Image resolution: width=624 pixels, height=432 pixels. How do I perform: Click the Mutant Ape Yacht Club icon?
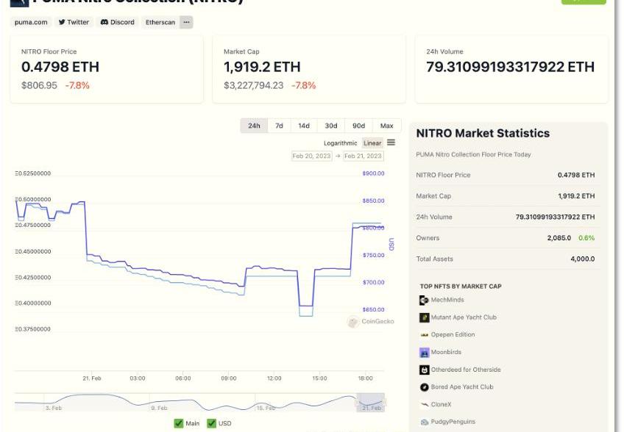[424, 318]
